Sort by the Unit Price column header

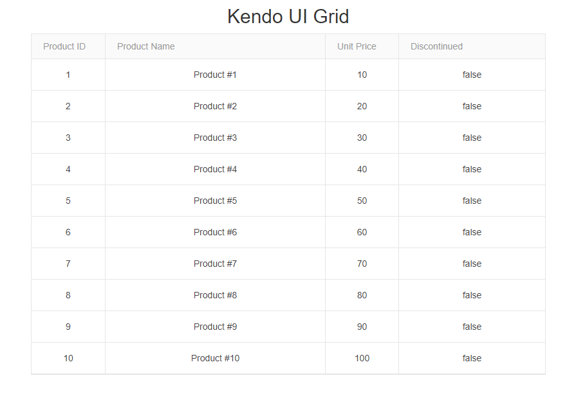[x=357, y=46]
